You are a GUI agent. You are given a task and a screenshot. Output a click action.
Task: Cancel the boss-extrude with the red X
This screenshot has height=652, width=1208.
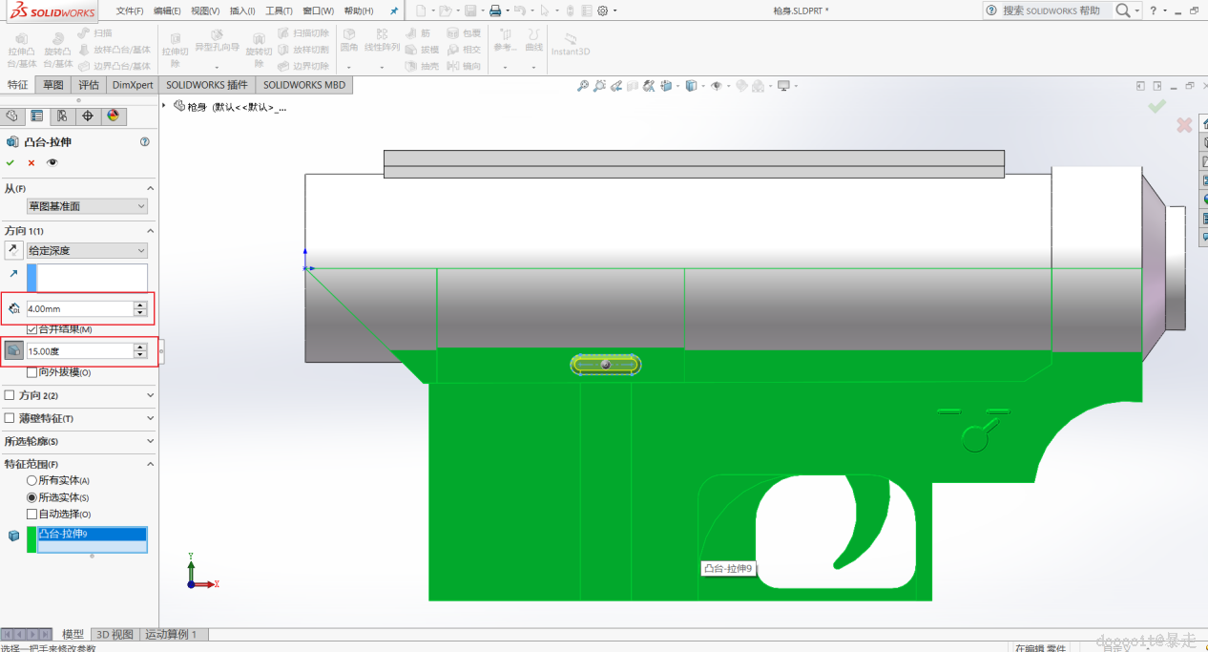pos(31,162)
